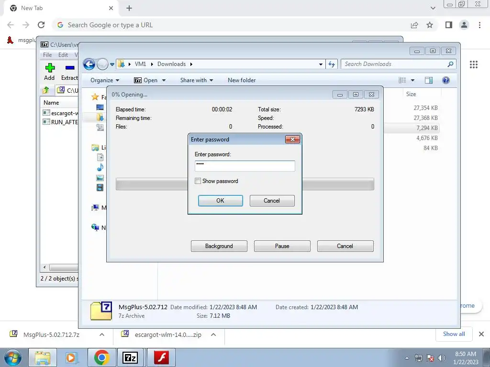
Task: Expand options for escargot-wlm zip download
Action: [213, 335]
